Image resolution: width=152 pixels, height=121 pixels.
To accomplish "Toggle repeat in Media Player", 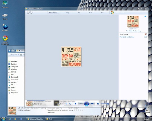I will 70,104.
